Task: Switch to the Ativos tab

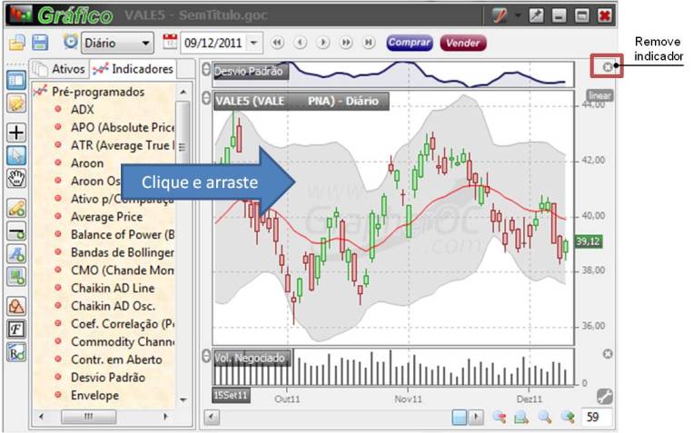Action: (x=60, y=69)
